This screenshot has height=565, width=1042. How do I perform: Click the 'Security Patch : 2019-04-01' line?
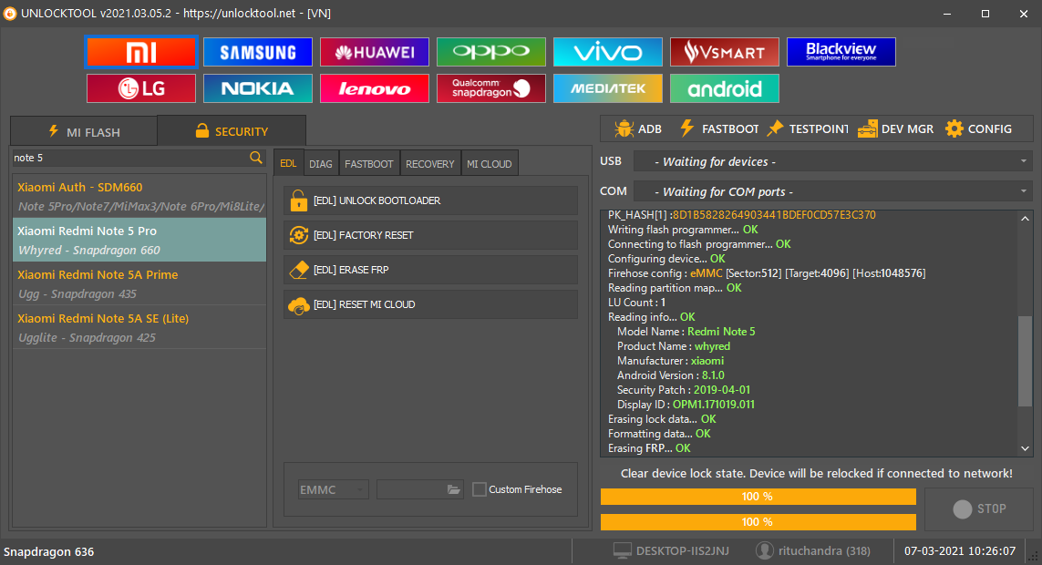pyautogui.click(x=683, y=390)
